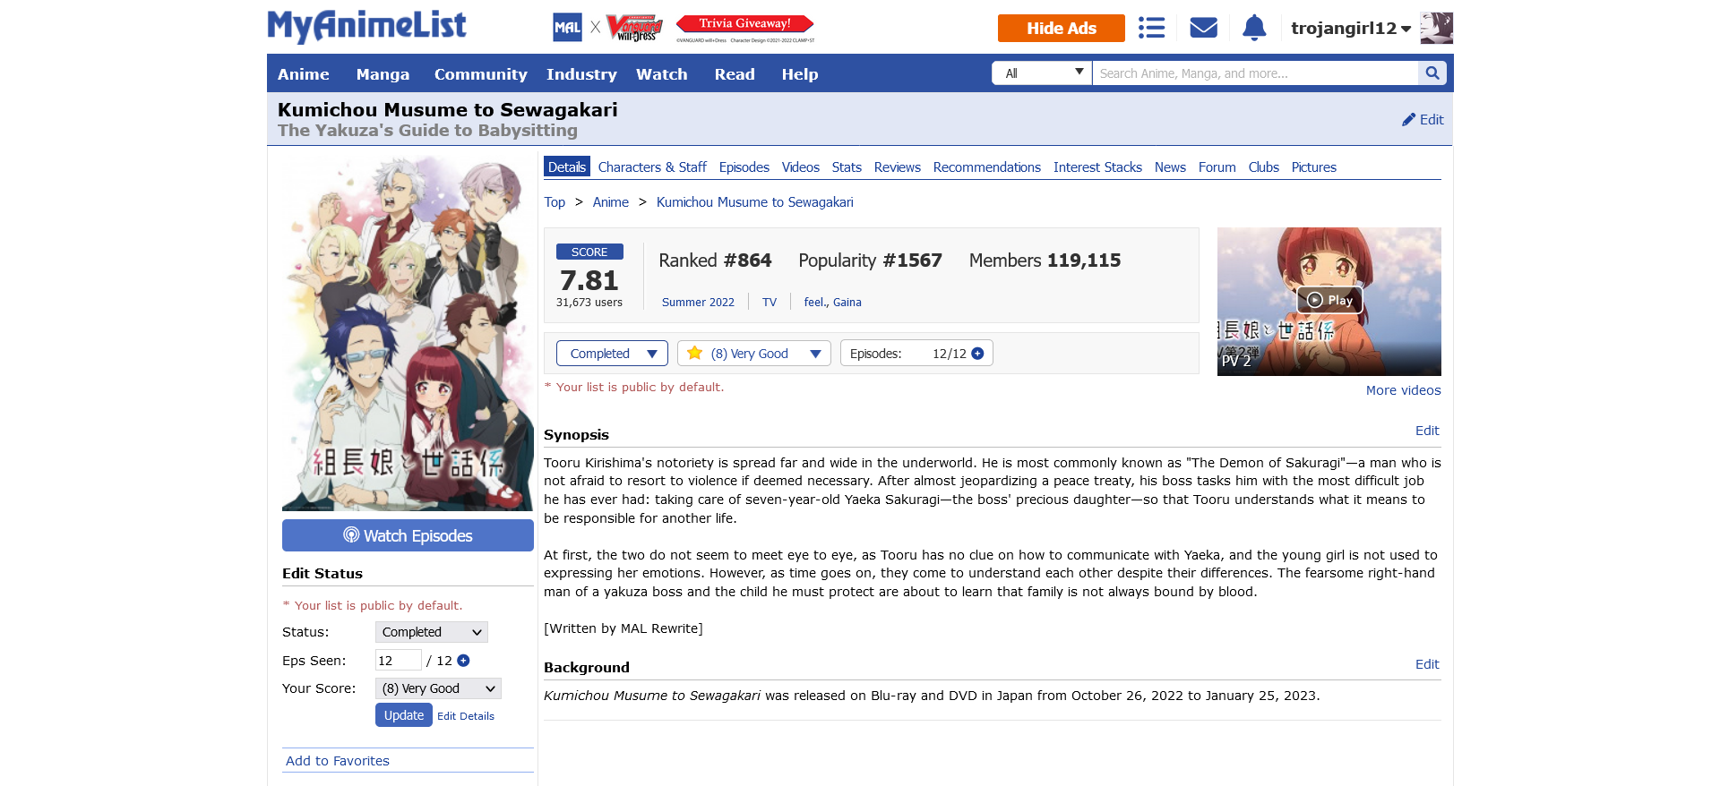Click the anime cover poster image
The width and height of the screenshot is (1720, 786).
pyautogui.click(x=408, y=334)
